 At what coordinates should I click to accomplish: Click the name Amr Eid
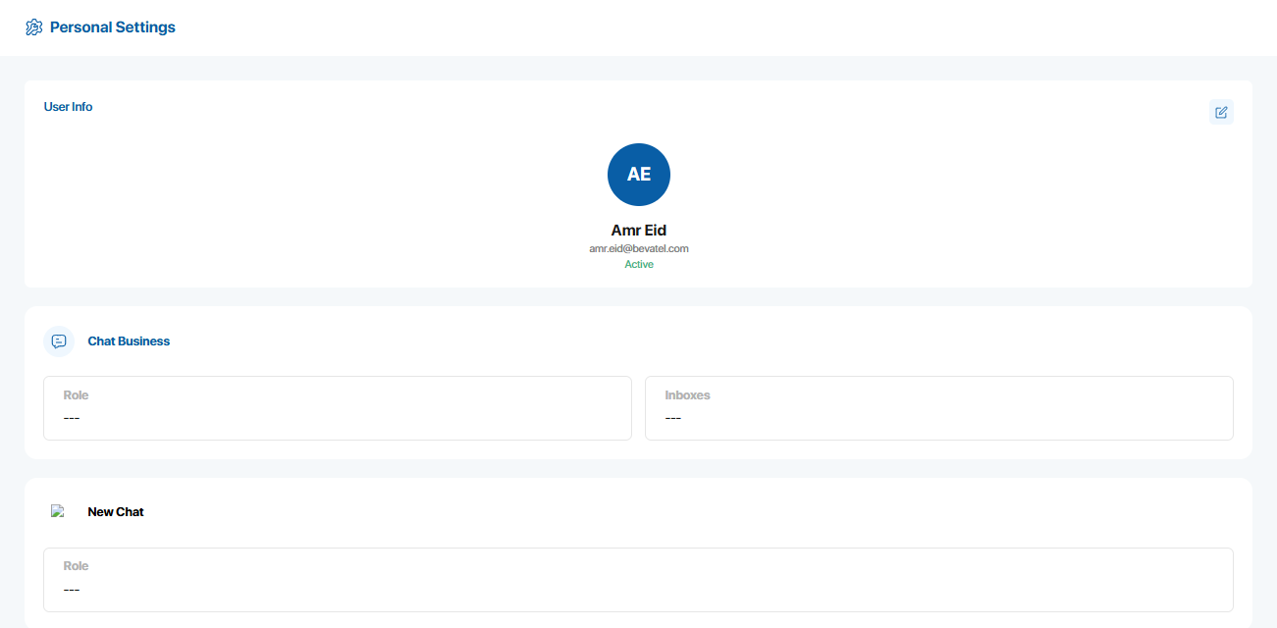pos(639,231)
